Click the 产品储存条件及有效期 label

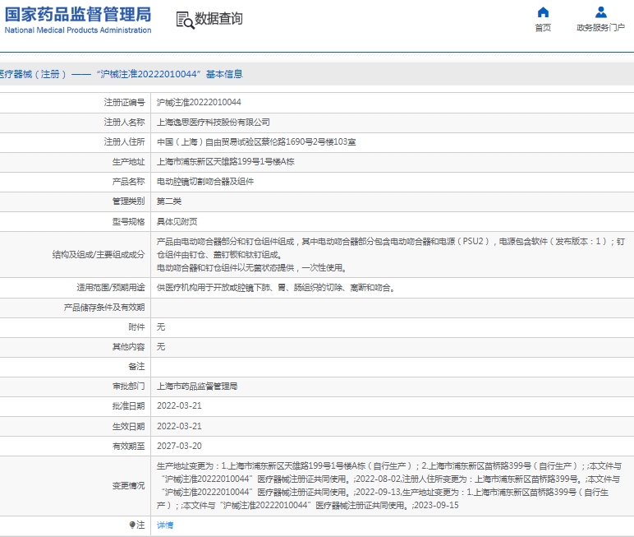point(104,308)
